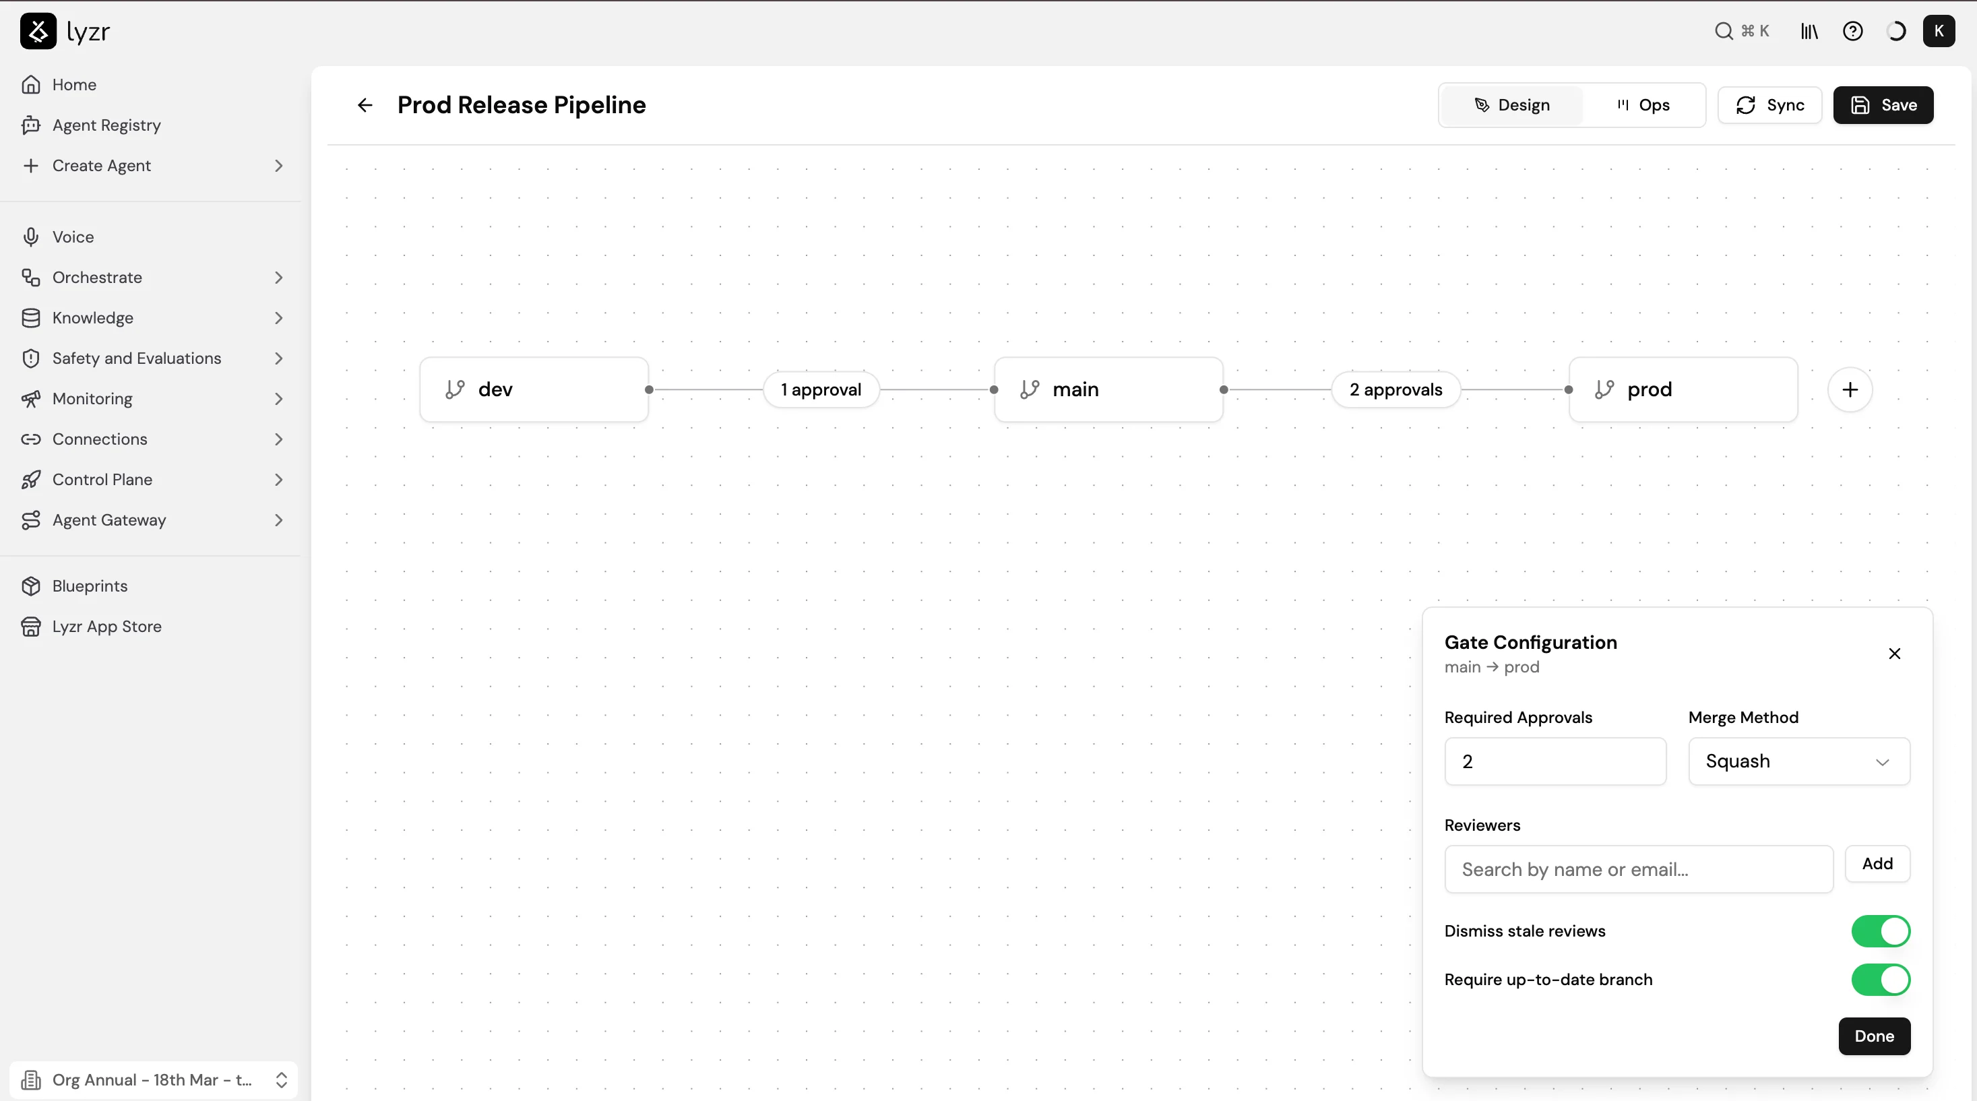Expand the Safety and Evaluations chevron
Screen dimensions: 1977x1101
coord(278,358)
